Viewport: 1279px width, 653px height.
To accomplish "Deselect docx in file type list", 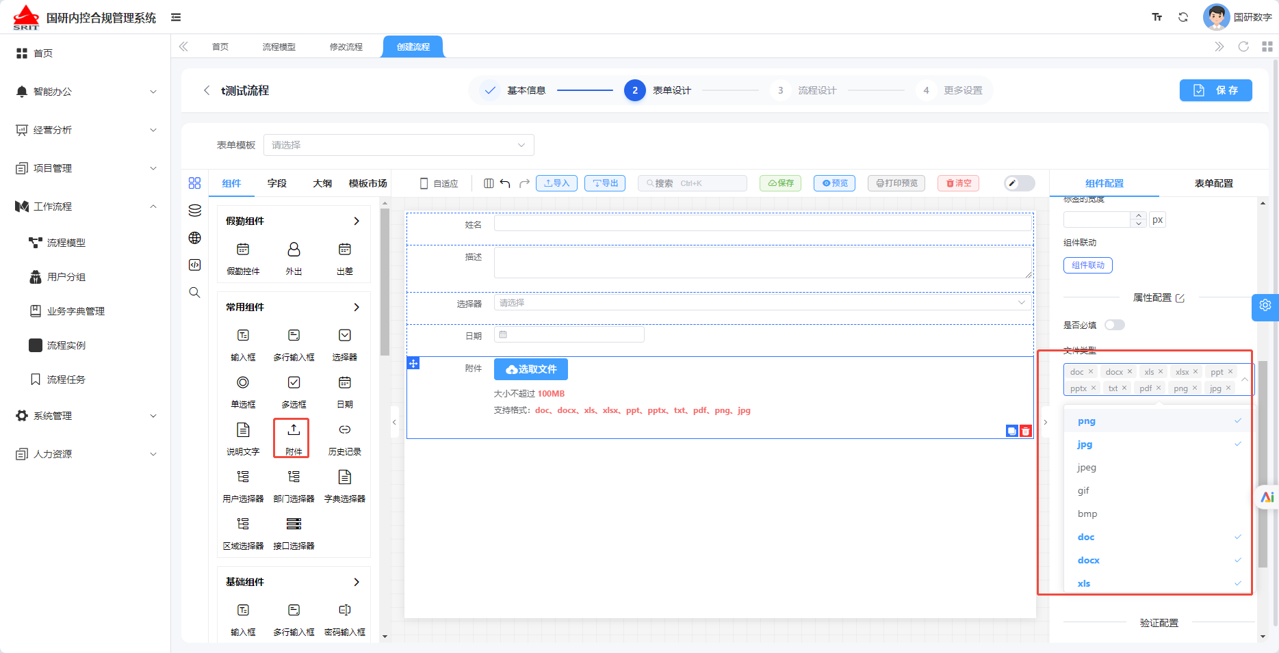I will pos(1159,560).
